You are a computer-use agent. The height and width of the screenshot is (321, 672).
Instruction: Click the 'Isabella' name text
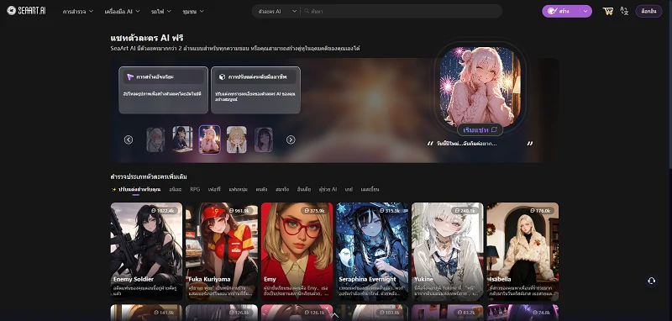[x=500, y=279]
